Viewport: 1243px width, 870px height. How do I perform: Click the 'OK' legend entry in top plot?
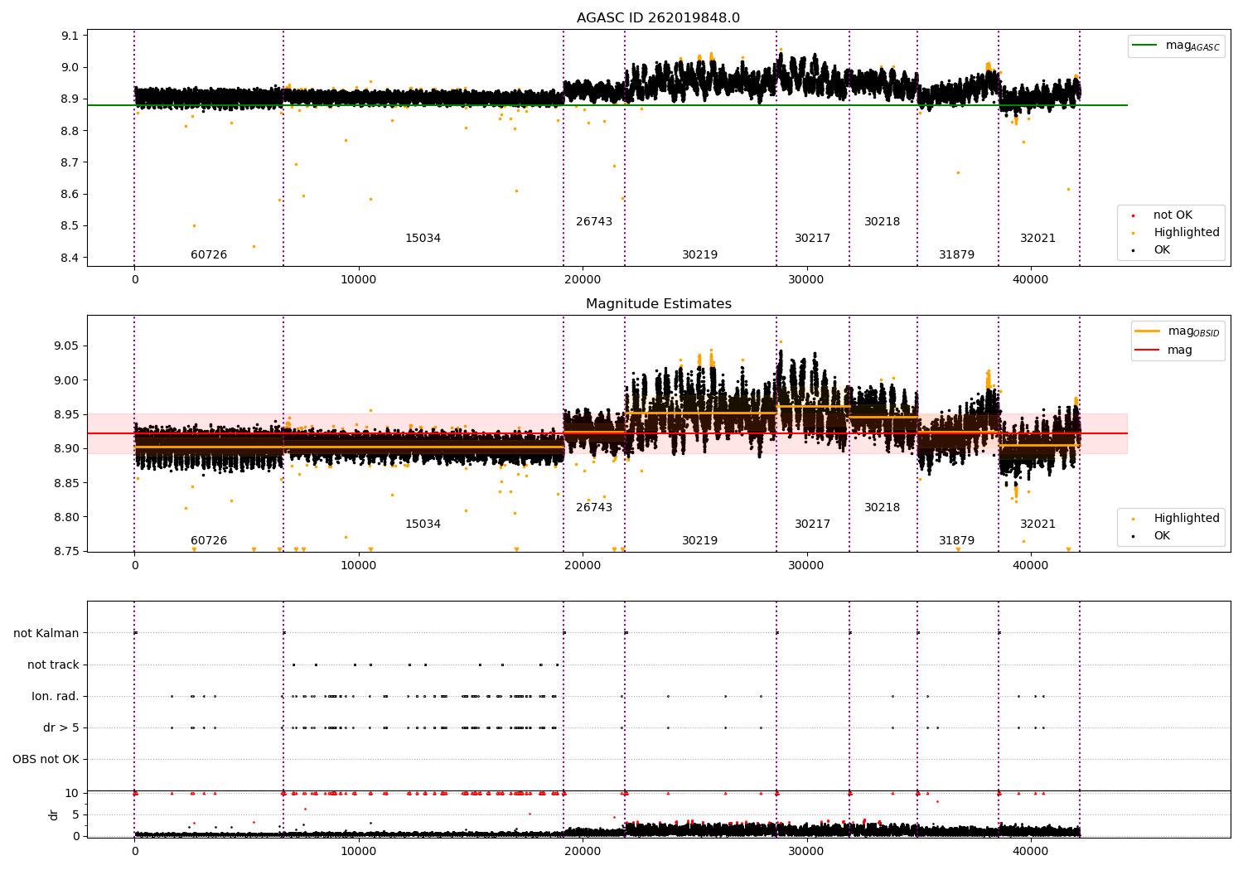(1152, 250)
